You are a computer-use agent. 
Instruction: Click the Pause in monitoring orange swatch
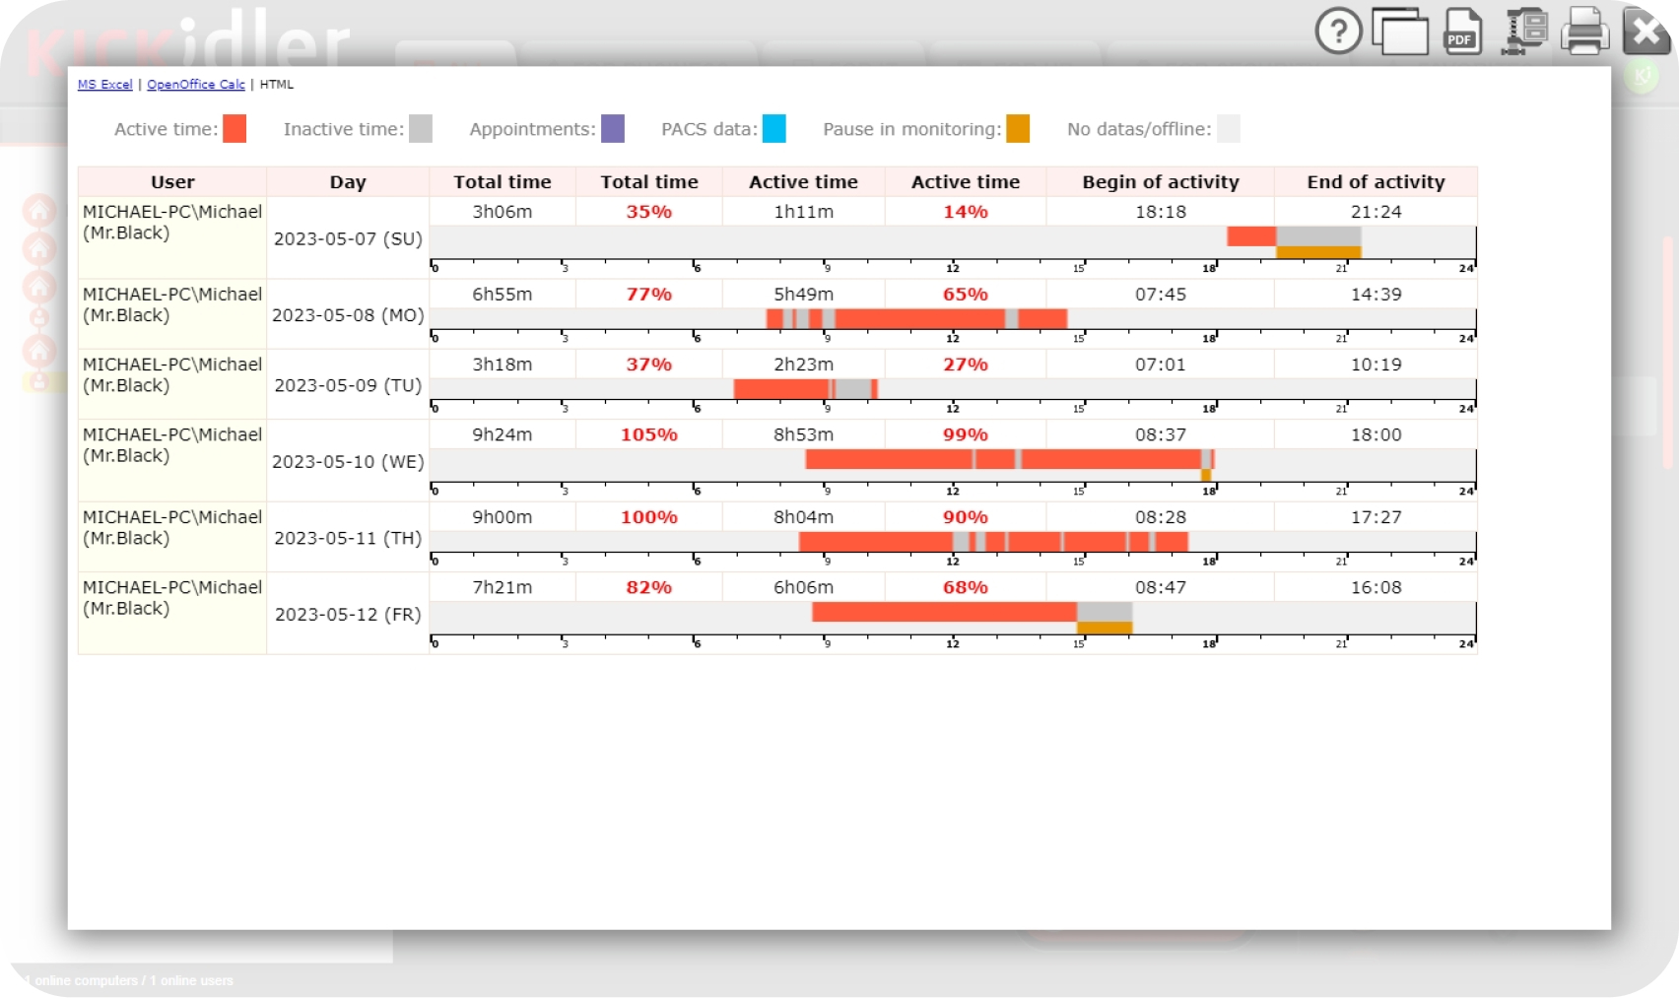[1018, 129]
